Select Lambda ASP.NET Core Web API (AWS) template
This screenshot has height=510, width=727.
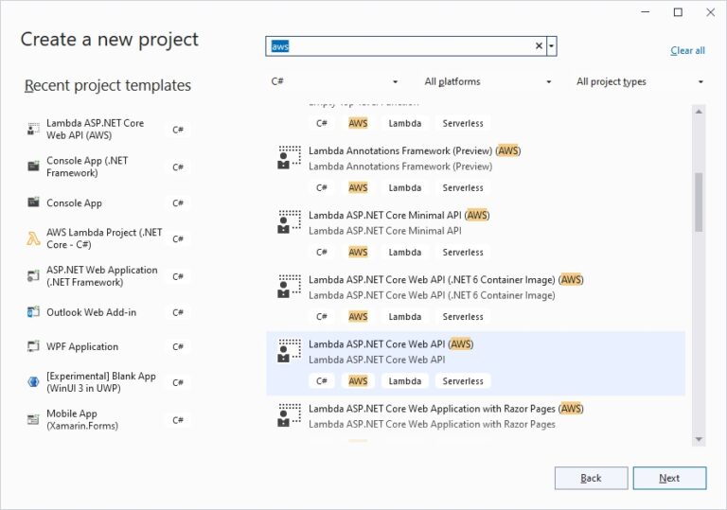[x=390, y=344]
